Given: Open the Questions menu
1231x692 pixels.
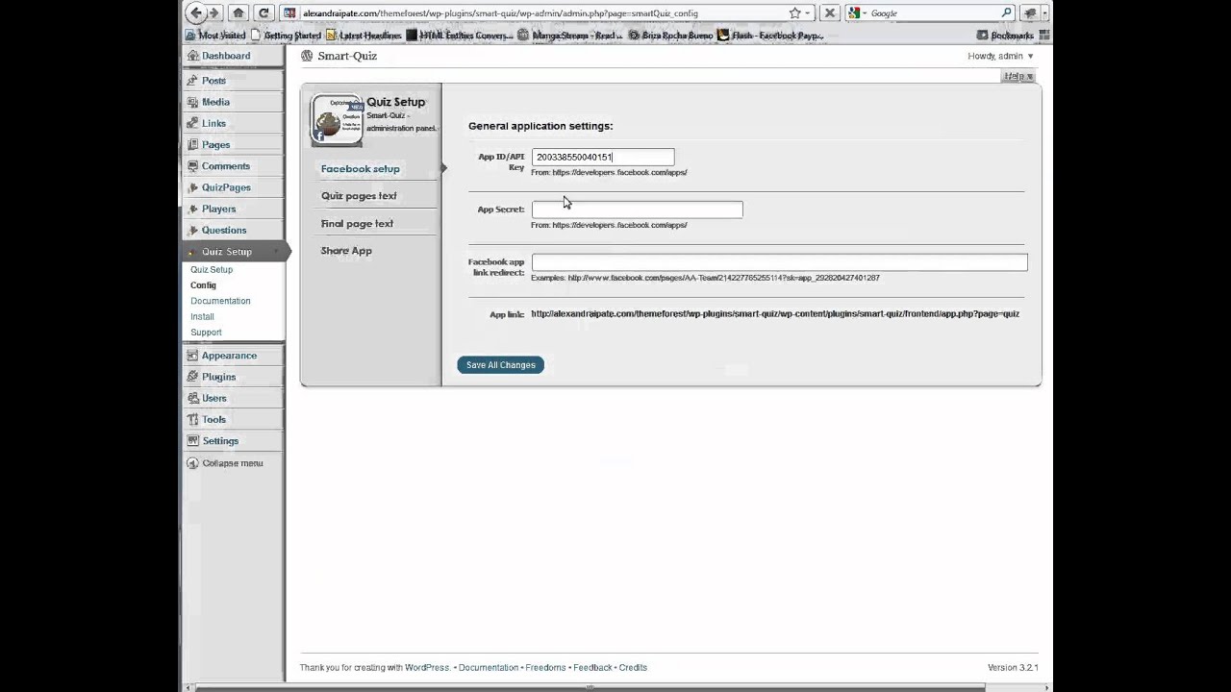Looking at the screenshot, I should pos(224,231).
